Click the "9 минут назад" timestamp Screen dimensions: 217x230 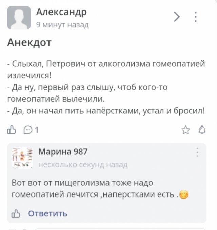coord(62,25)
